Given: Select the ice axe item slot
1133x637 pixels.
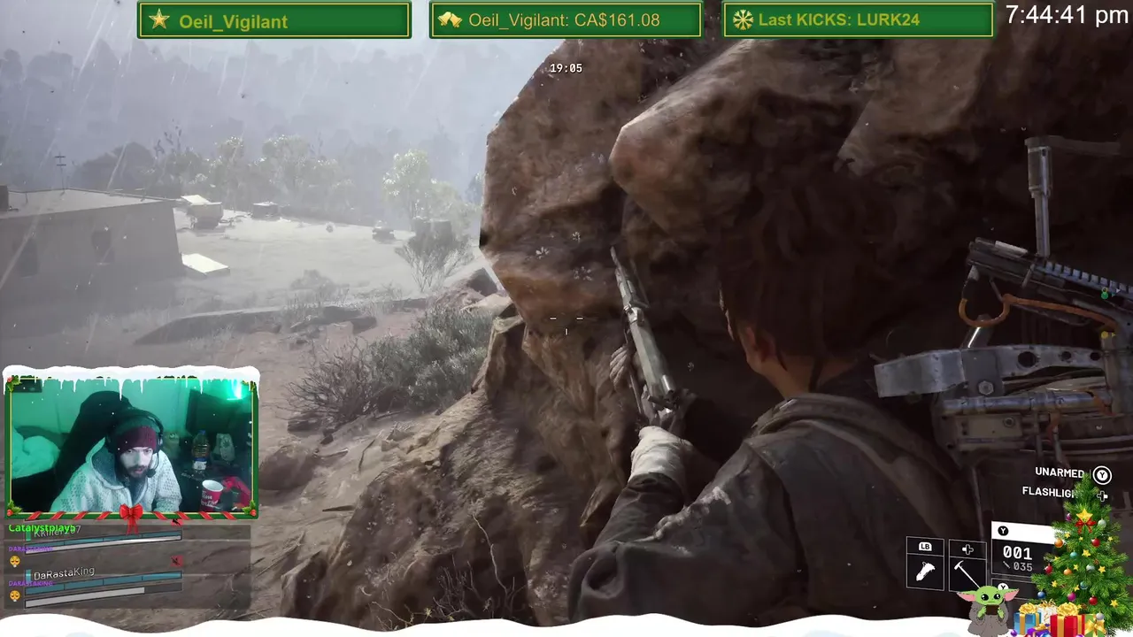Looking at the screenshot, I should 967,565.
